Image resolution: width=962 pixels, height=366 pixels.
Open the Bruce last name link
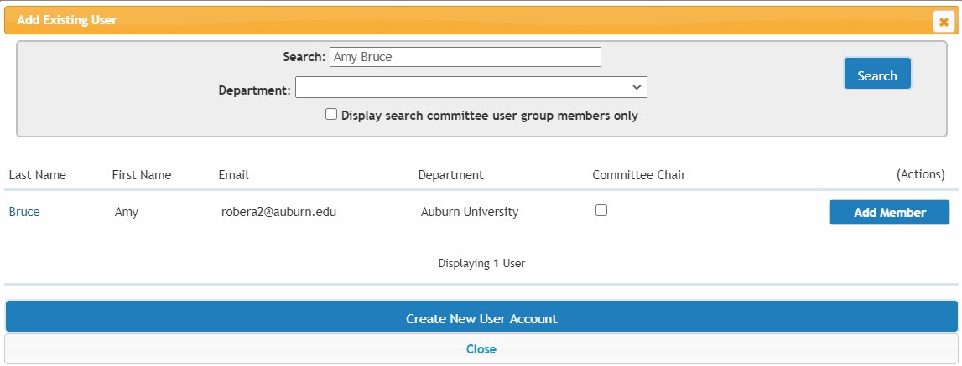[24, 212]
